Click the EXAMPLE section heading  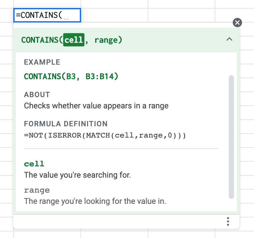(42, 62)
